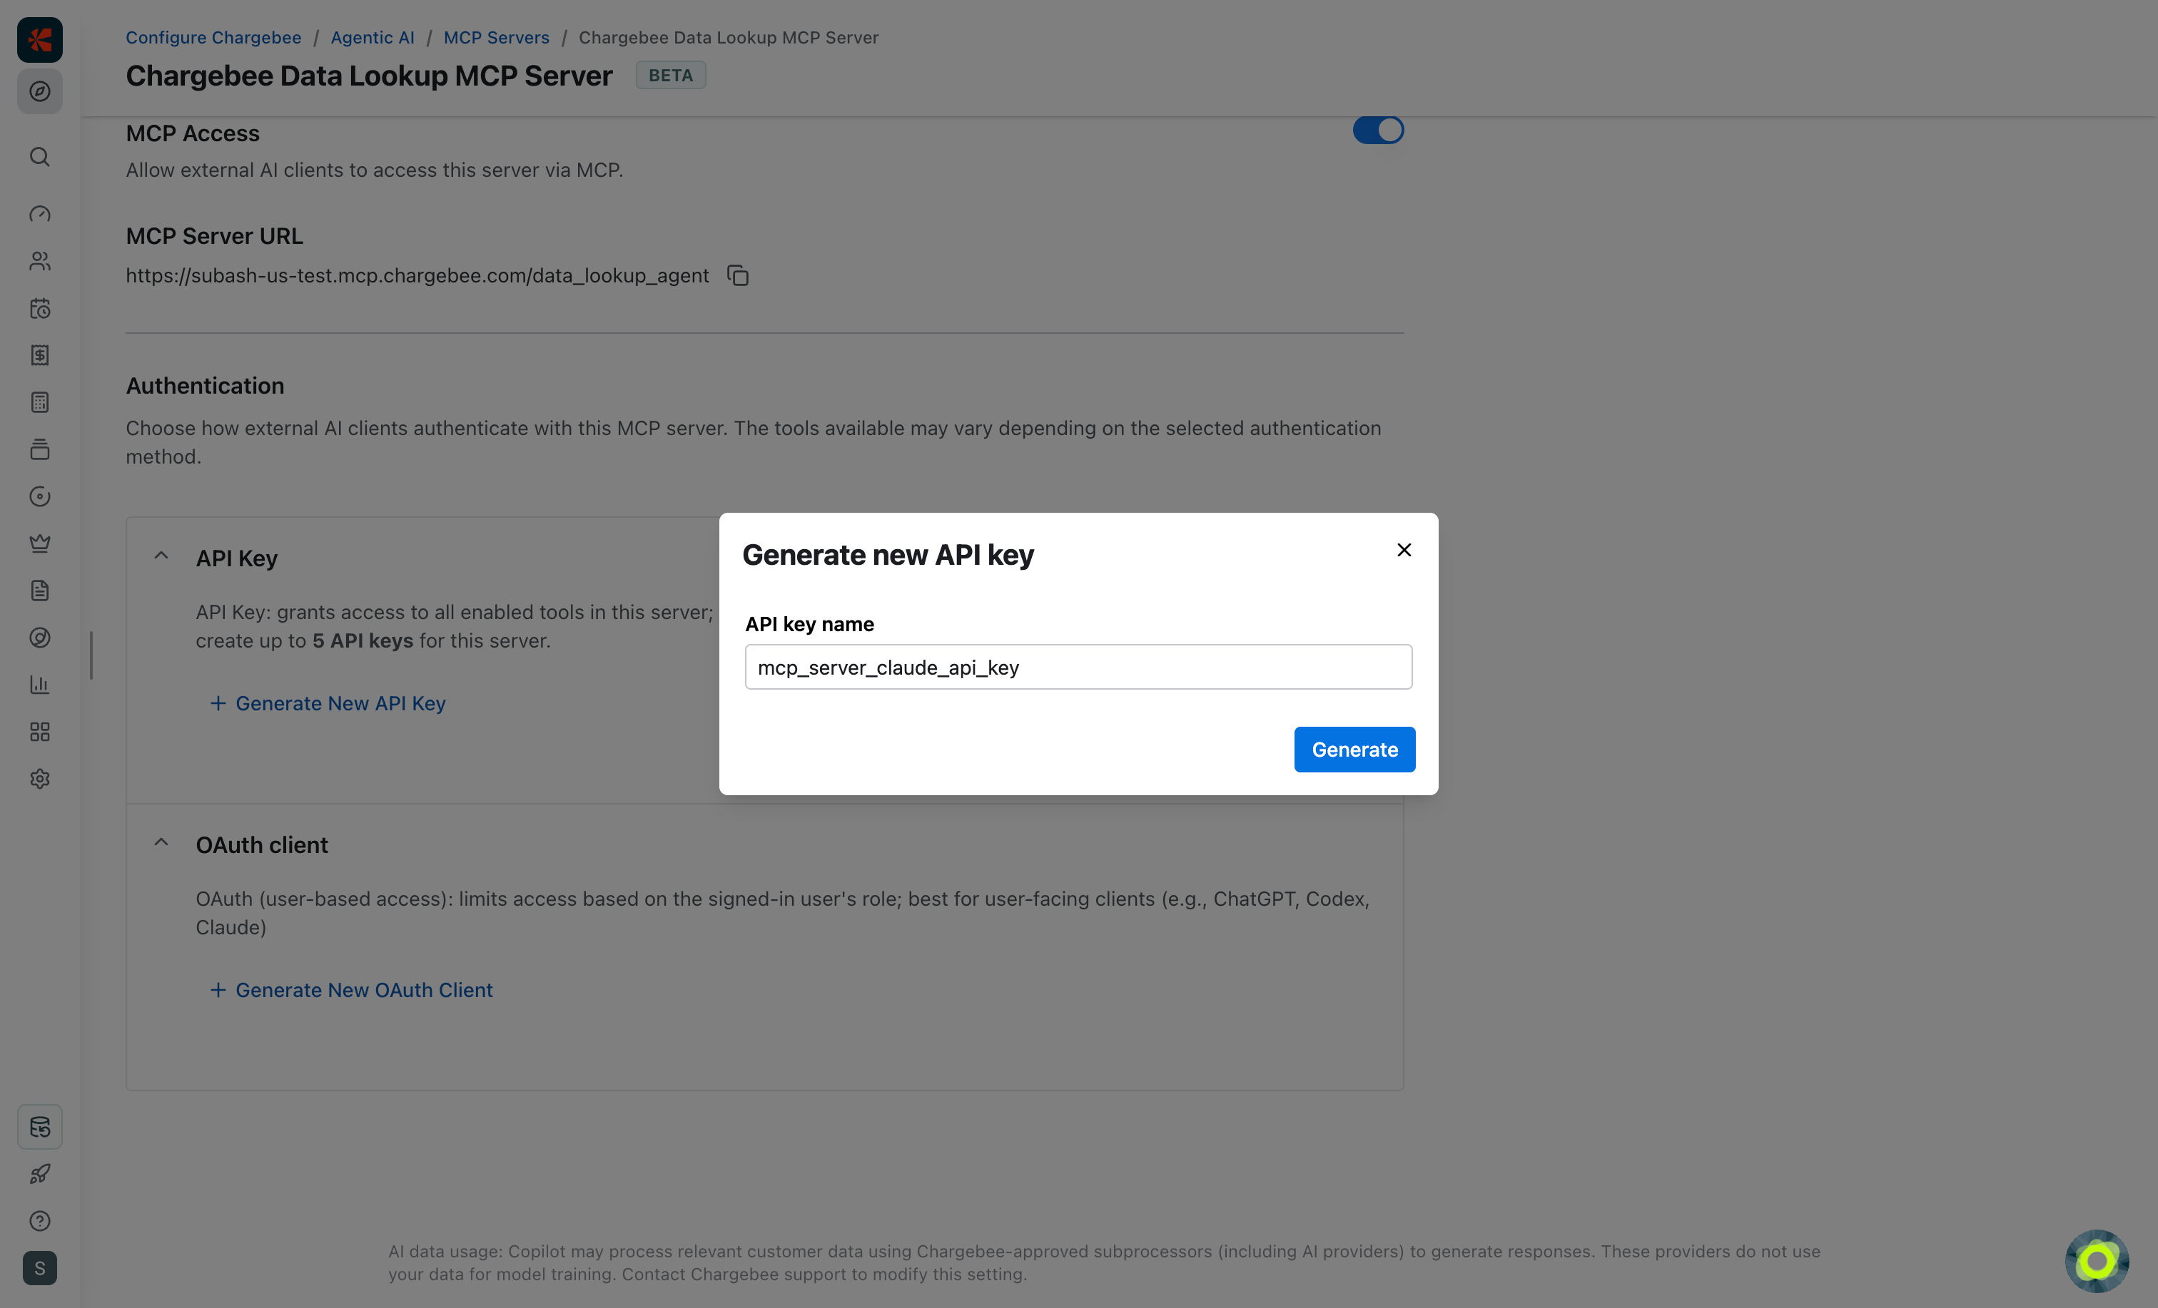Click Generate New API Key link
The image size is (2158, 1308).
tap(328, 703)
